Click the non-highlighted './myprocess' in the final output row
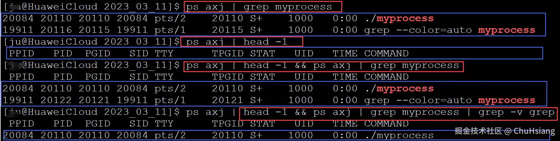The image size is (560, 141). pyautogui.click(x=399, y=136)
